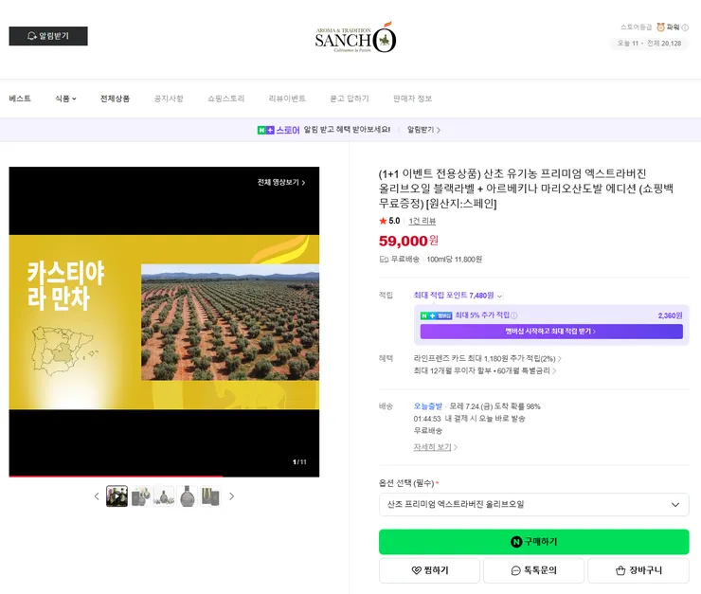701x594 pixels.
Task: Open the 옵션 선택 dropdown
Action: pyautogui.click(x=533, y=505)
